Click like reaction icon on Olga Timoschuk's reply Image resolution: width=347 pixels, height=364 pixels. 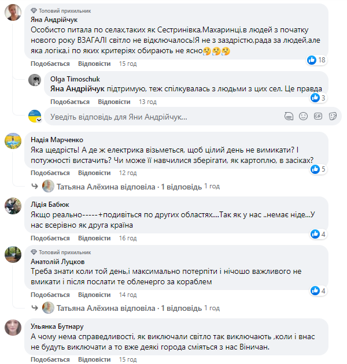[315, 98]
